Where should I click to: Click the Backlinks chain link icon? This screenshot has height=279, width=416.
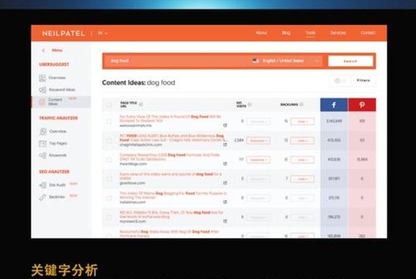click(x=42, y=197)
